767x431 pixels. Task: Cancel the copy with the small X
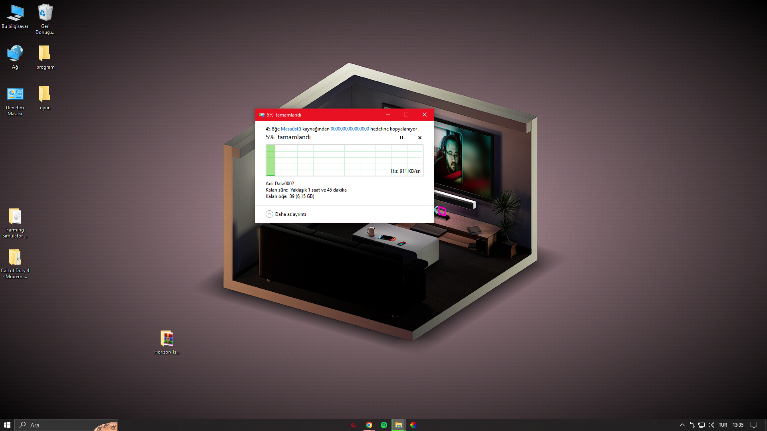pyautogui.click(x=419, y=138)
